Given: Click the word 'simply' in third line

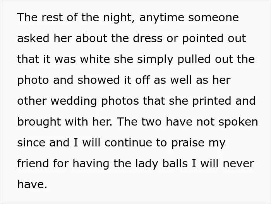Looking at the screenshot, I should (155, 59).
